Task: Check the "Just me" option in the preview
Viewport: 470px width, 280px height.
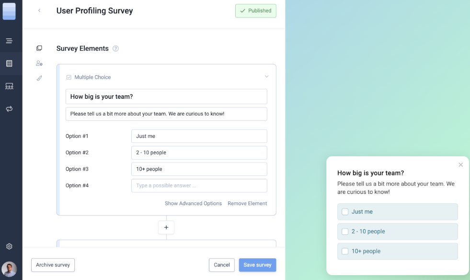Action: (345, 211)
